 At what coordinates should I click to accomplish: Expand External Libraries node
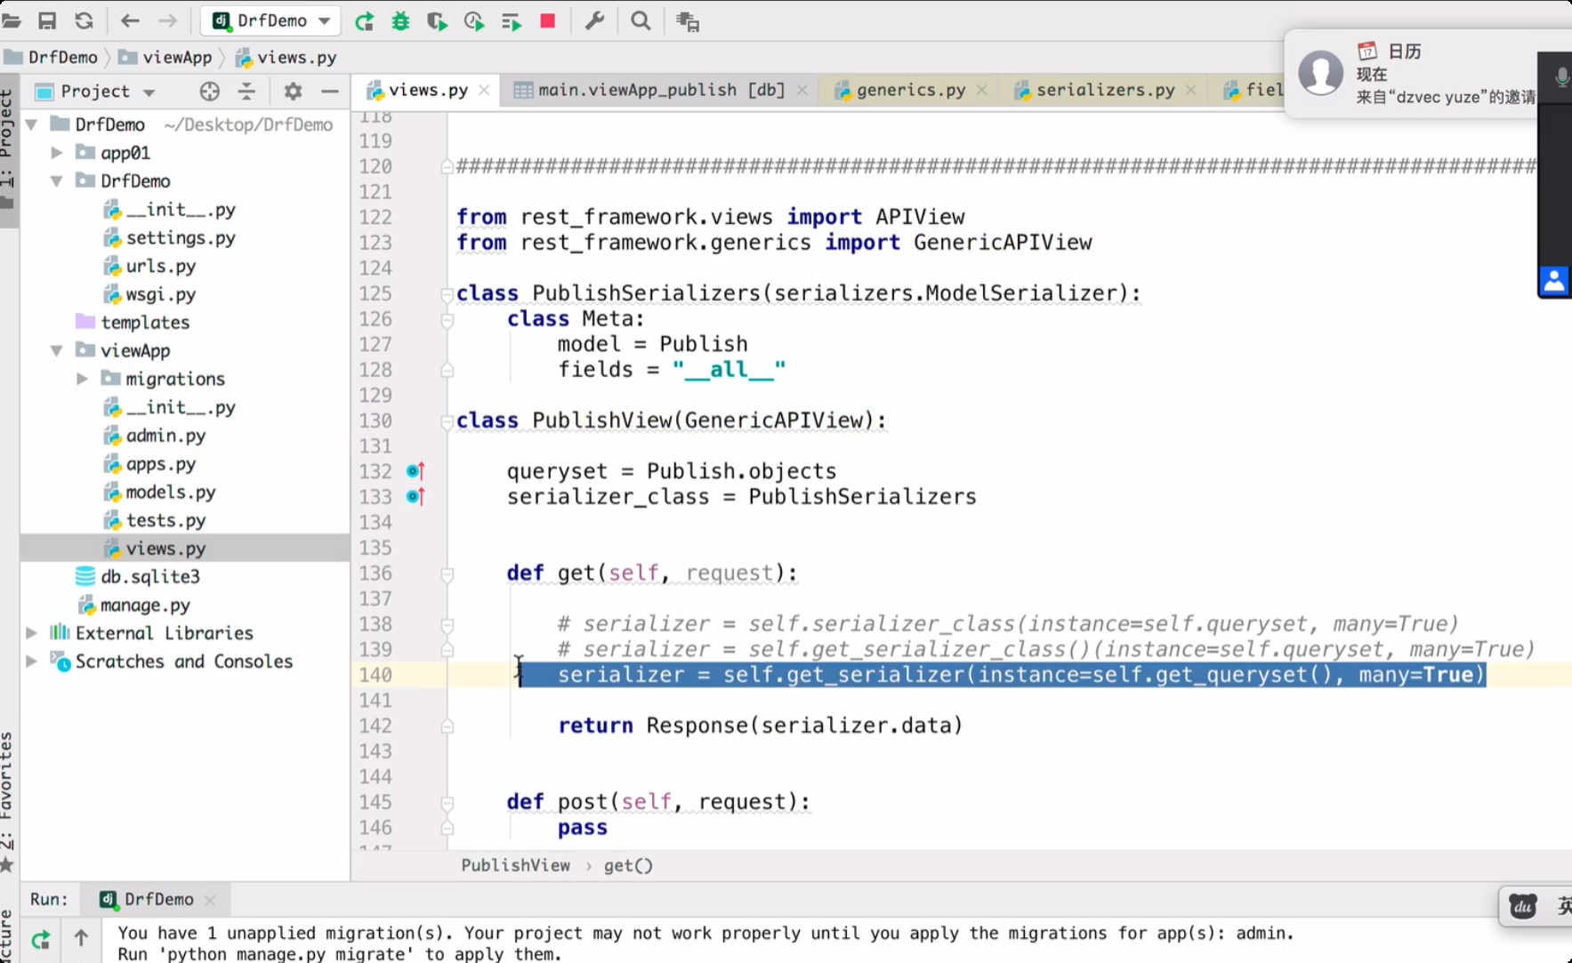[x=32, y=633]
